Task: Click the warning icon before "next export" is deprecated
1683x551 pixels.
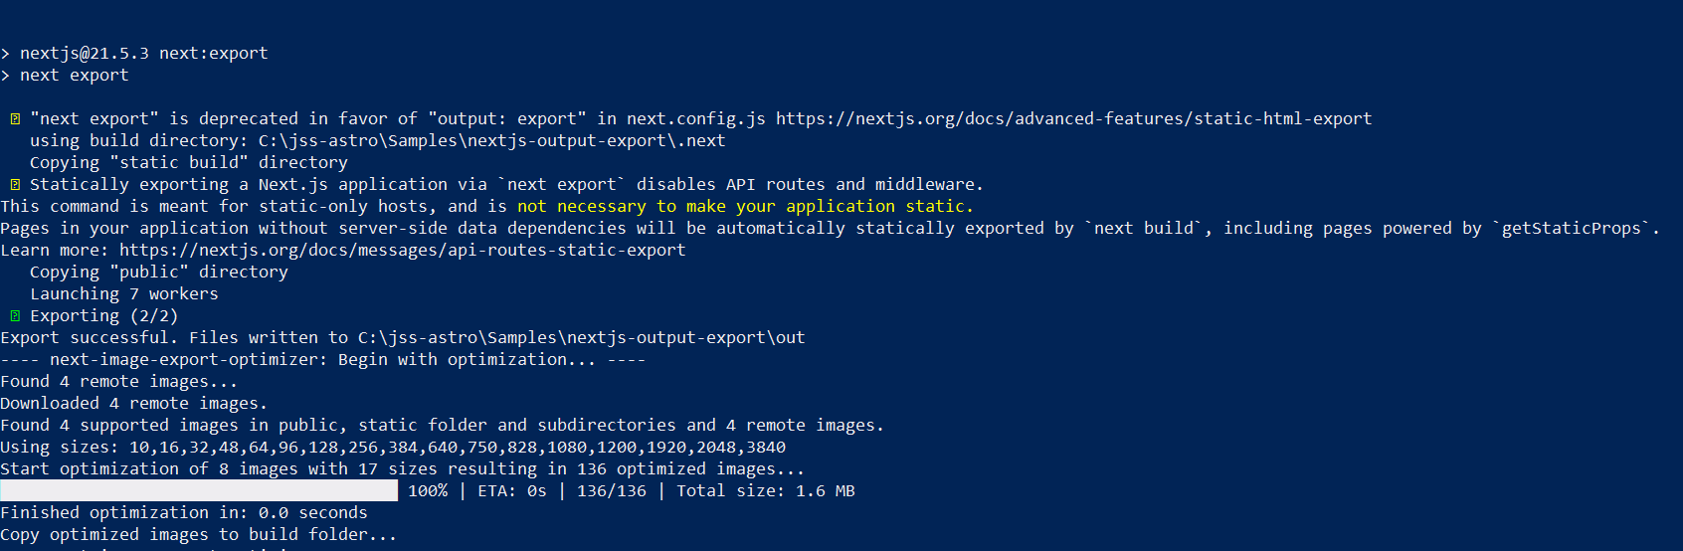Action: [15, 119]
